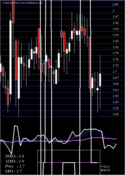Click the Price : 1.7 legend text
The height and width of the screenshot is (175, 125).
15,166
